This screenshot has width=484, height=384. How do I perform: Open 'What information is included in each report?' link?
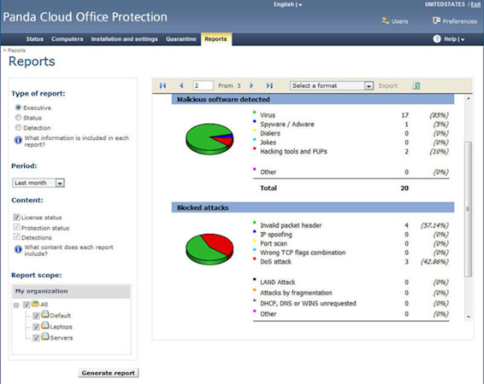[76, 141]
